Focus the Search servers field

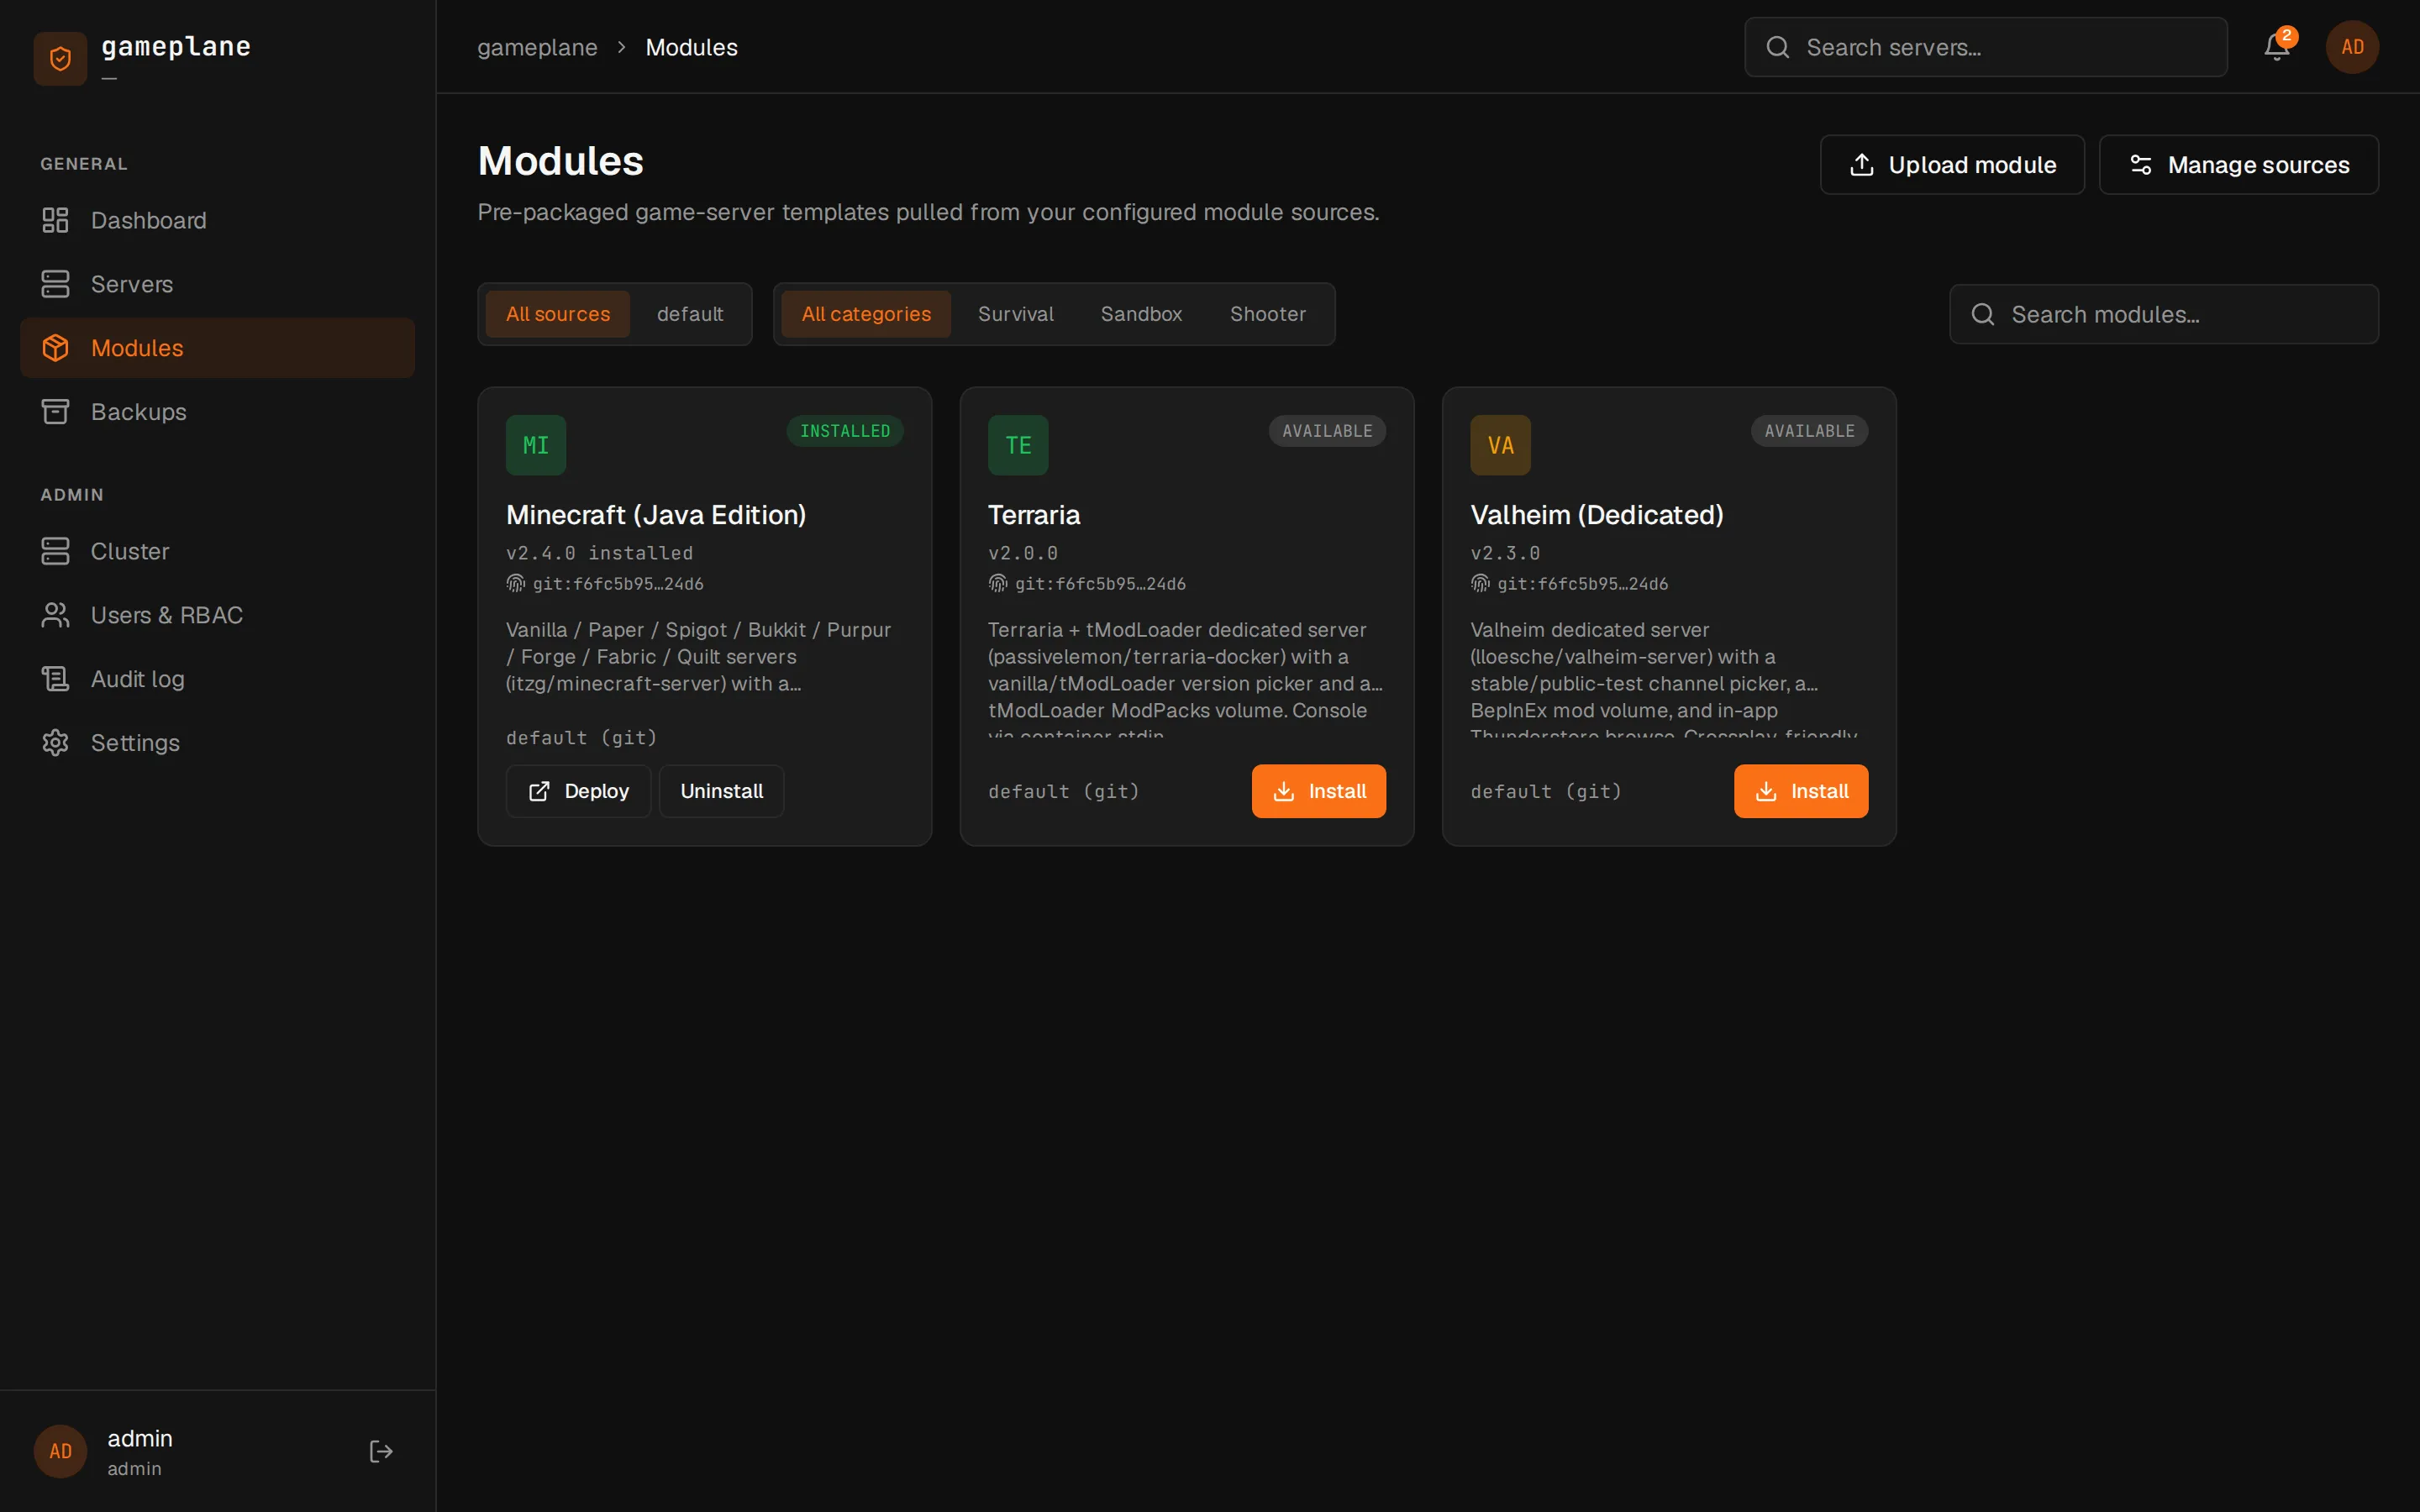pyautogui.click(x=1986, y=47)
